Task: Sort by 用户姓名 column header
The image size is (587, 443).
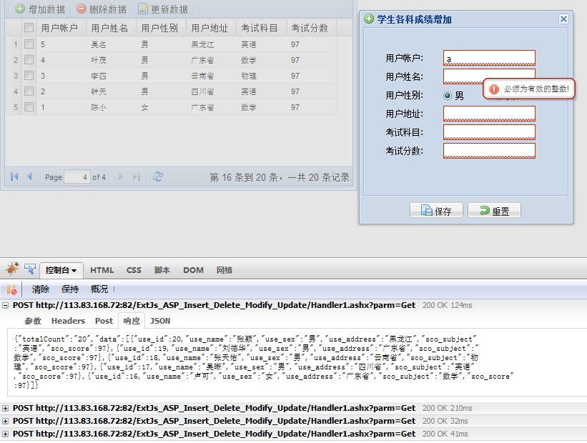Action: coord(112,28)
